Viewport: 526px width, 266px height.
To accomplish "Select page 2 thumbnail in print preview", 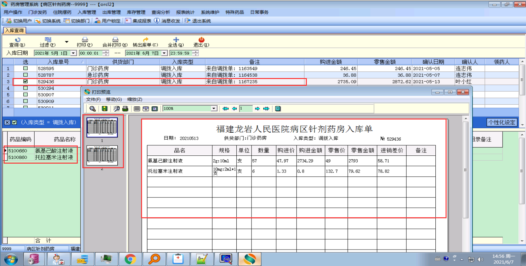I will pyautogui.click(x=102, y=155).
